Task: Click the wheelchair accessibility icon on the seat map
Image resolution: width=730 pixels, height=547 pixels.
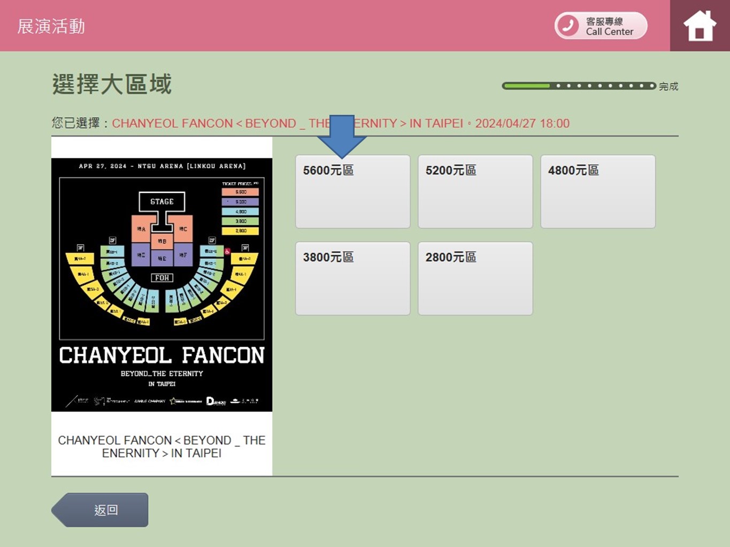Action: tap(227, 251)
